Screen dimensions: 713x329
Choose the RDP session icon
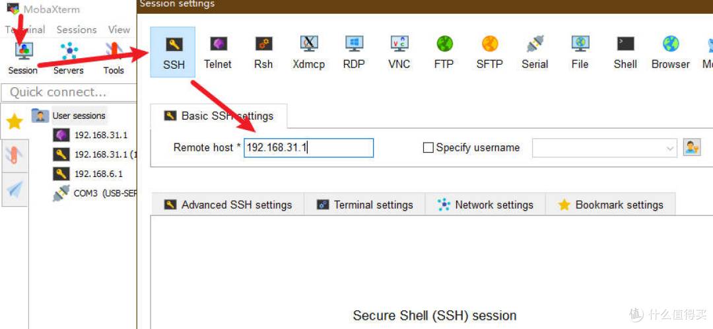354,52
